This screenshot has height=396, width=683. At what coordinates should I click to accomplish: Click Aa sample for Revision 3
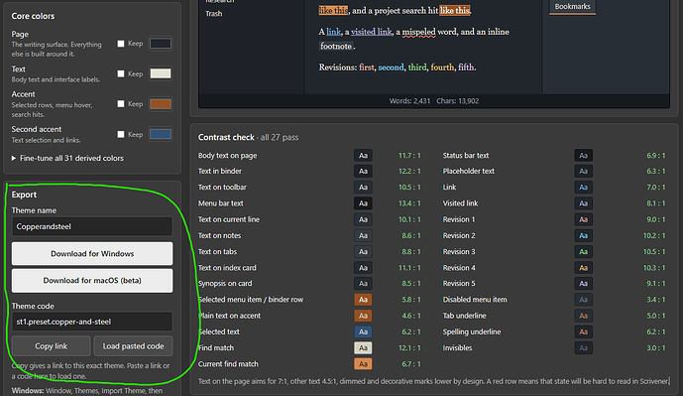coord(583,252)
